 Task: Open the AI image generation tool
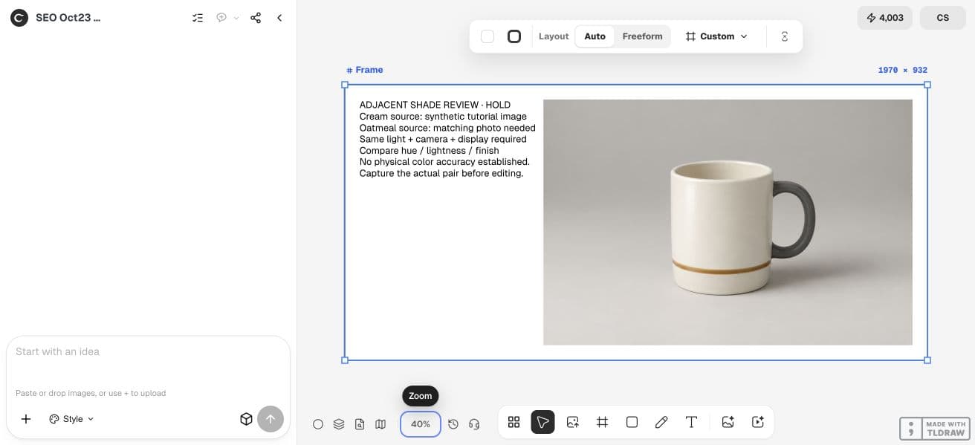pyautogui.click(x=728, y=422)
